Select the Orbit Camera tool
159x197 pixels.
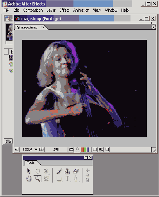46,171
